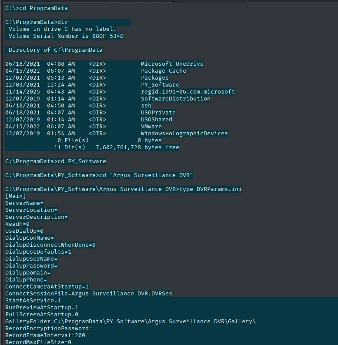Click the 'DialUpUserName=' line

click(x=31, y=259)
